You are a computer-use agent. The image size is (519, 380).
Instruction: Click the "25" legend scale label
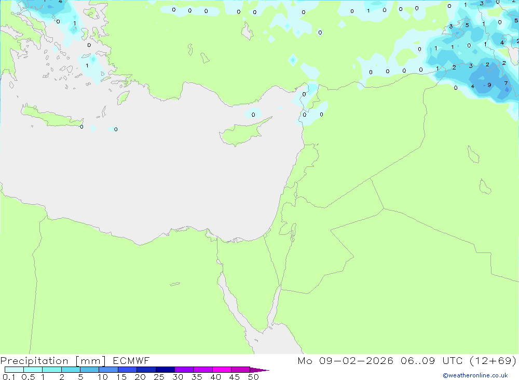(x=159, y=377)
